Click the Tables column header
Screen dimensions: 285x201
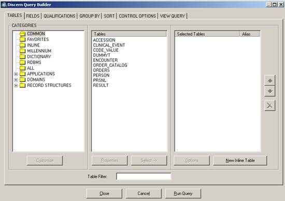coord(129,34)
